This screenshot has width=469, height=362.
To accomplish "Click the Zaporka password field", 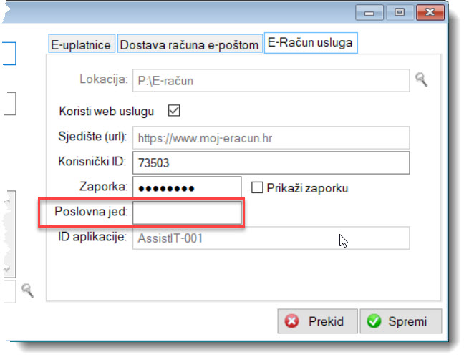I will tap(188, 188).
